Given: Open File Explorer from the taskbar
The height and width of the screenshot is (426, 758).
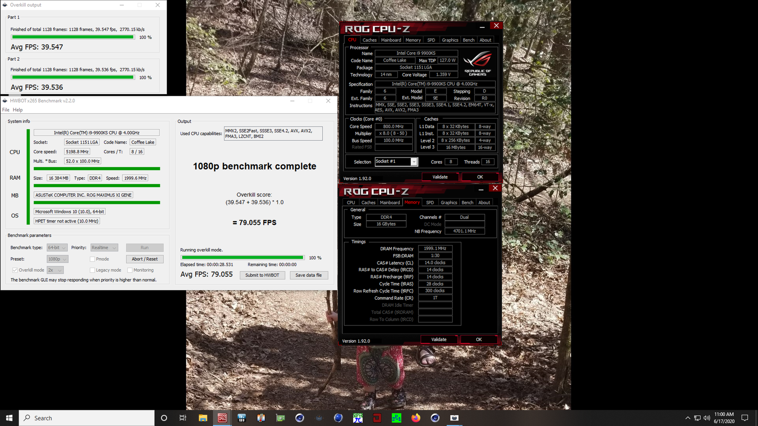Looking at the screenshot, I should pos(203,418).
